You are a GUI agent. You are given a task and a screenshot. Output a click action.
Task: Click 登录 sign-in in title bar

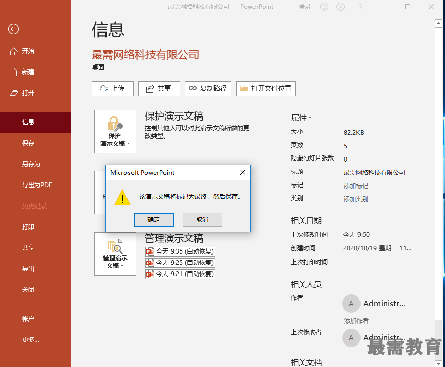(x=305, y=7)
